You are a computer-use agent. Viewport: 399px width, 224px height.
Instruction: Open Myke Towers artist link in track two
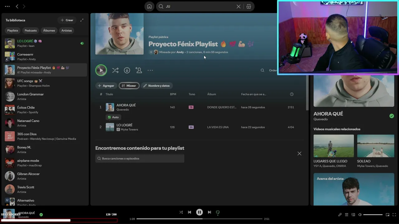click(x=129, y=129)
